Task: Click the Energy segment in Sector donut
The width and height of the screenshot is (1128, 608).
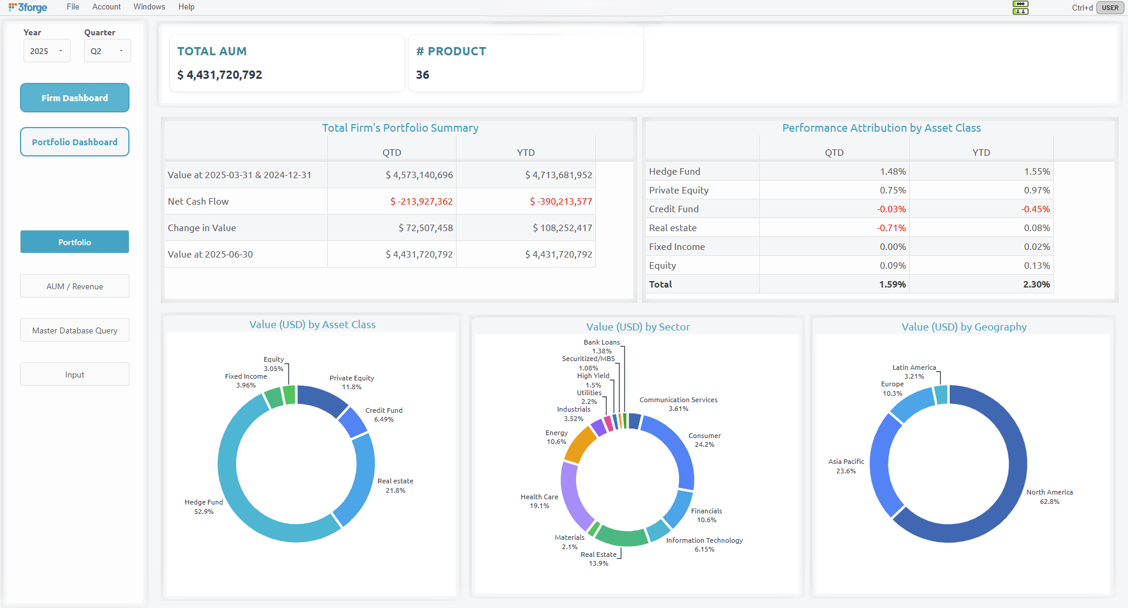Action: (x=580, y=445)
